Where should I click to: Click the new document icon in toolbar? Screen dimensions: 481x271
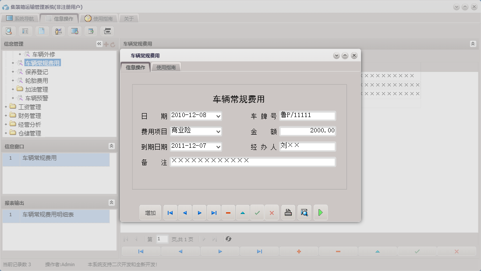tap(42, 31)
